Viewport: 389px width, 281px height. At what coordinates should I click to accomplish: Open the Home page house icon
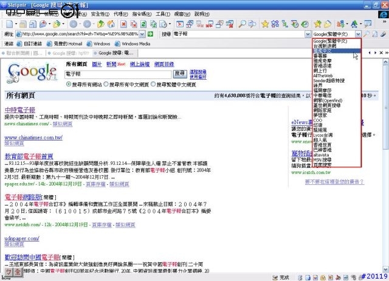[x=111, y=24]
